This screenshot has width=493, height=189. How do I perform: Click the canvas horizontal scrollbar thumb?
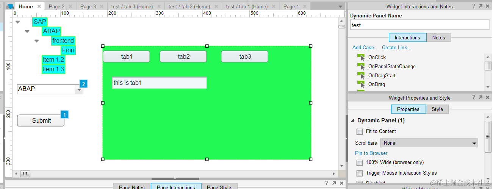(25, 174)
